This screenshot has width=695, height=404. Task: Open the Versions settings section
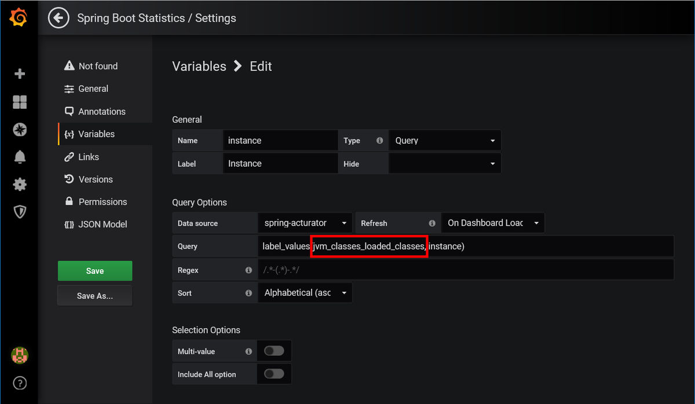[88, 179]
